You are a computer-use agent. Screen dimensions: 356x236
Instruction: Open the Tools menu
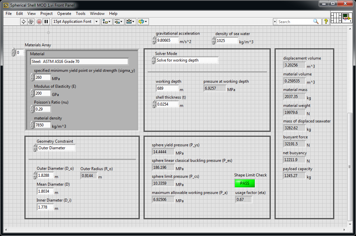(80, 14)
